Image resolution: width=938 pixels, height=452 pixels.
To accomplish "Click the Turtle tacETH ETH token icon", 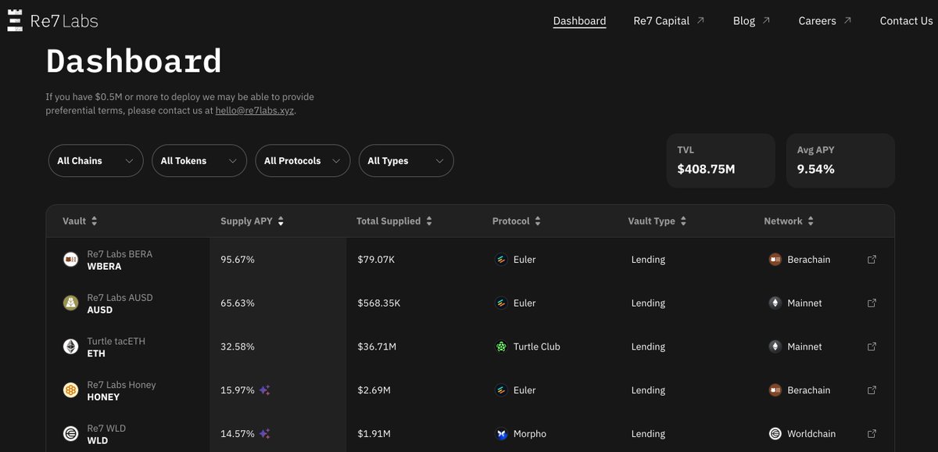I will point(70,347).
